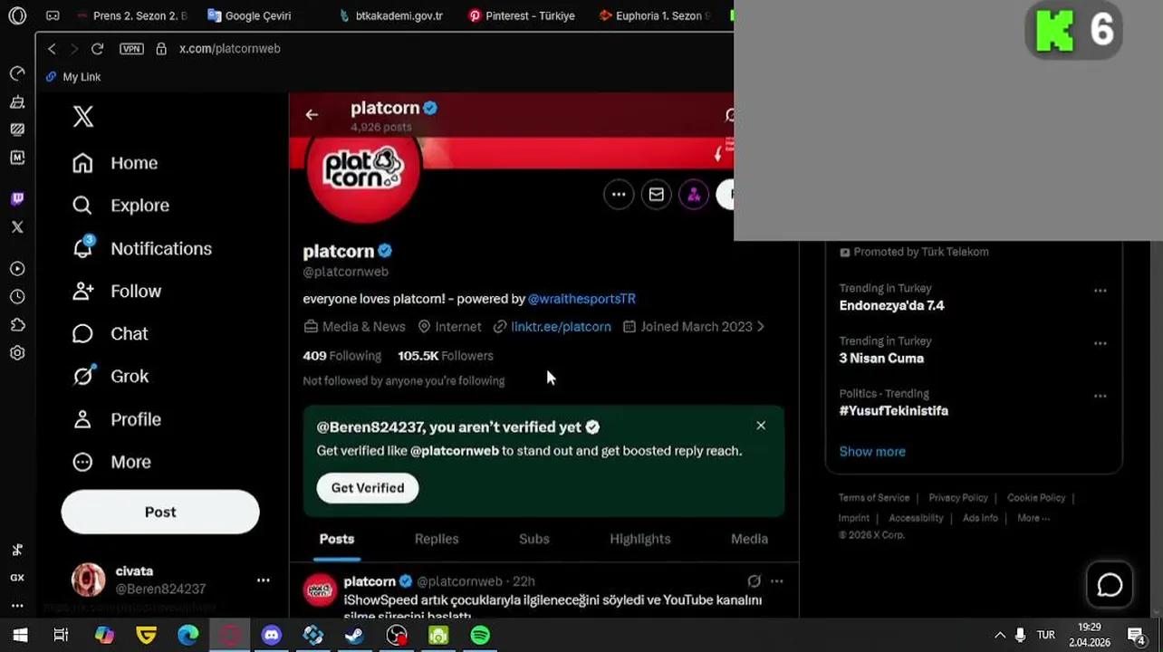
Task: Click the Grok icon on platcorn's post
Action: pos(754,581)
